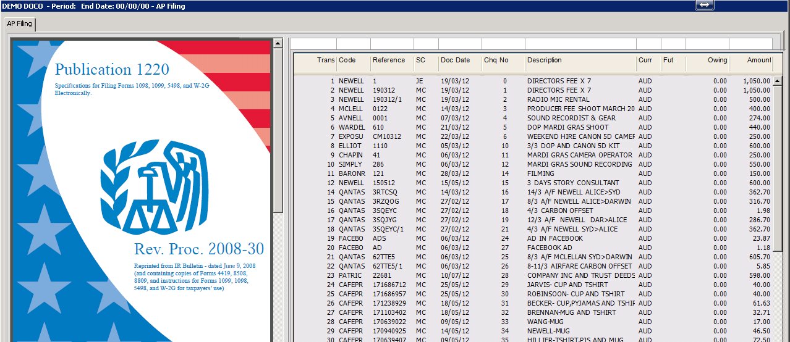The image size is (790, 342).
Task: Sort by the Reference column header
Action: (393, 60)
